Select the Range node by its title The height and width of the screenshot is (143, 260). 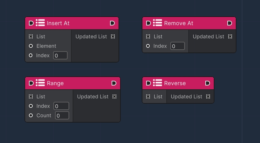[55, 83]
